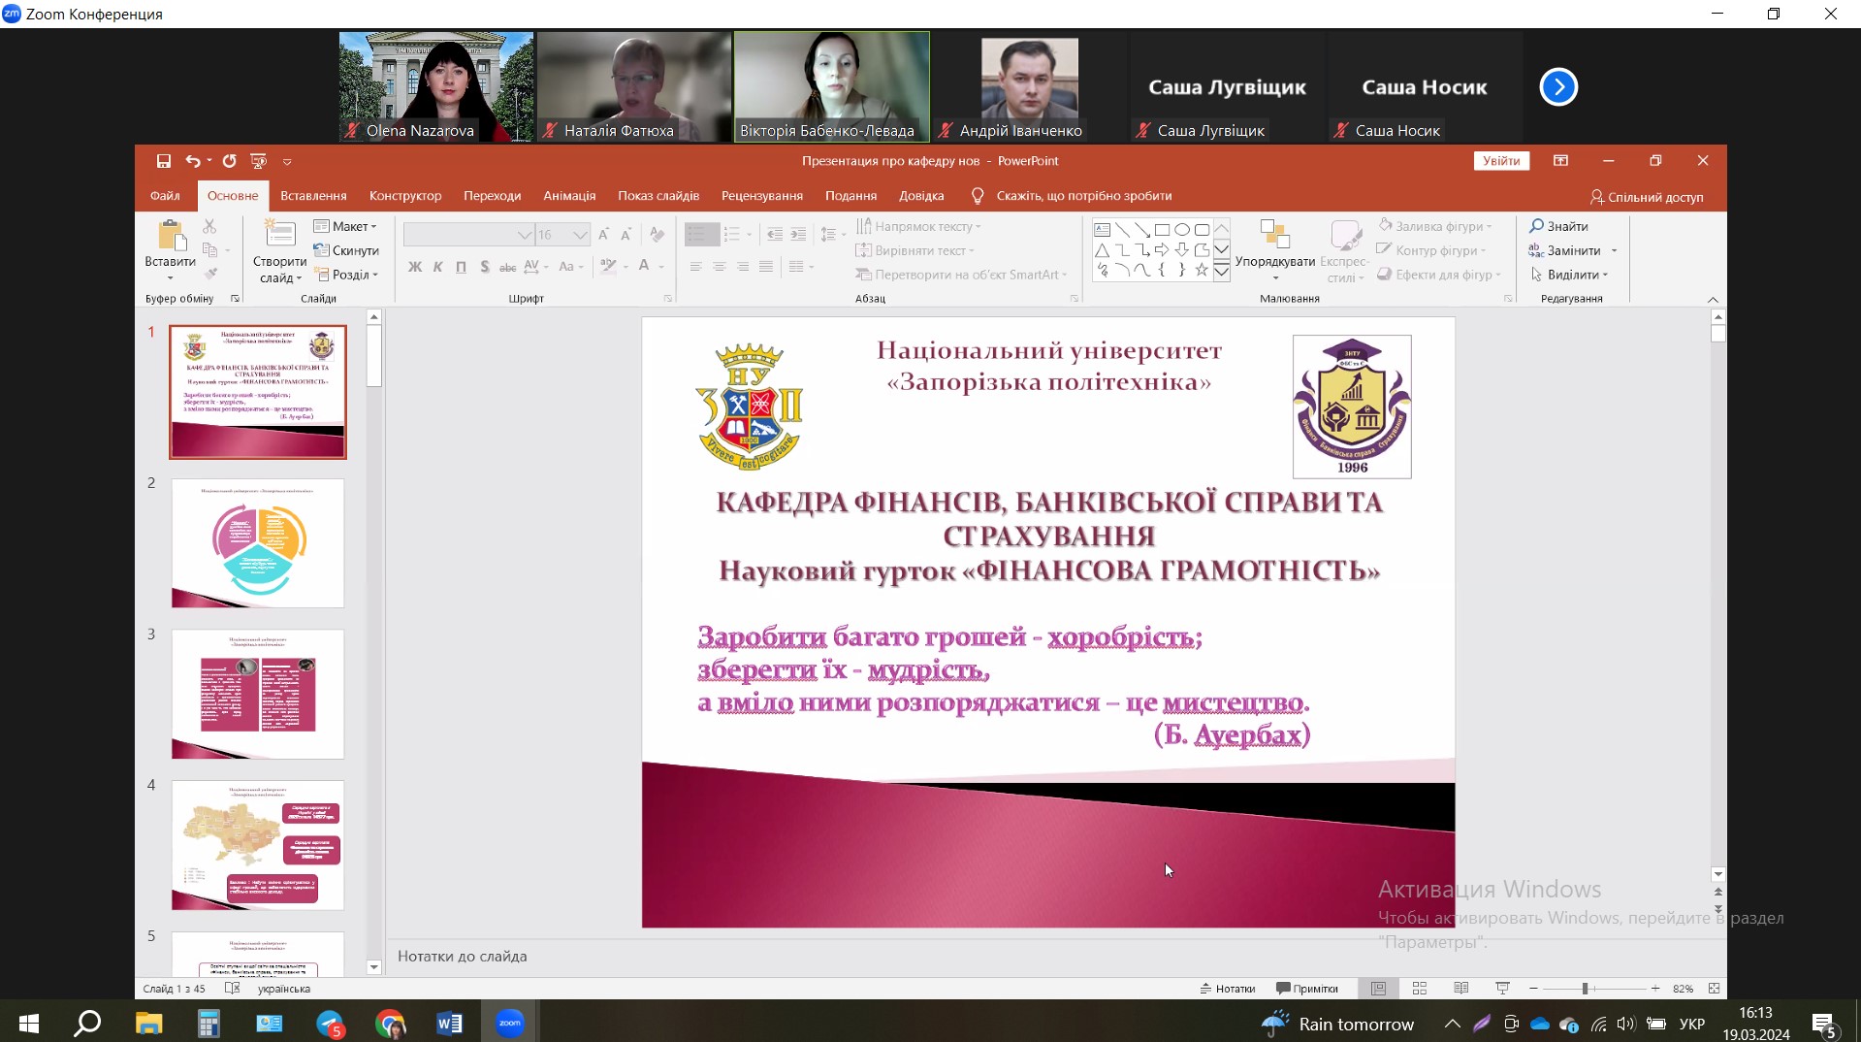Expand the Section (Розділ) dropdown
This screenshot has width=1861, height=1042.
(x=346, y=275)
